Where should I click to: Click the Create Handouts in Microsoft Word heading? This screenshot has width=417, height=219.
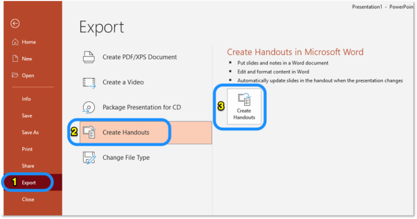click(295, 52)
